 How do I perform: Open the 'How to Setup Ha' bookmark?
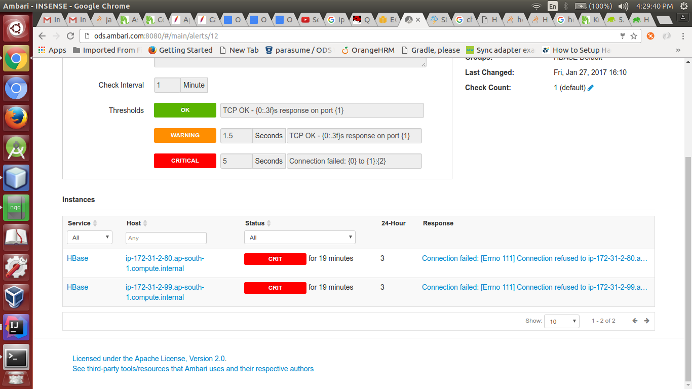click(576, 50)
